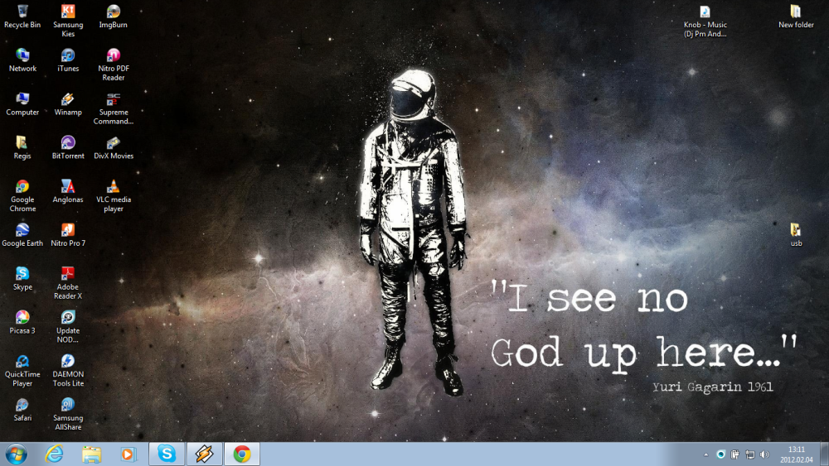The height and width of the screenshot is (466, 829).
Task: Select the Recycle Bin desktop icon
Action: click(x=22, y=17)
